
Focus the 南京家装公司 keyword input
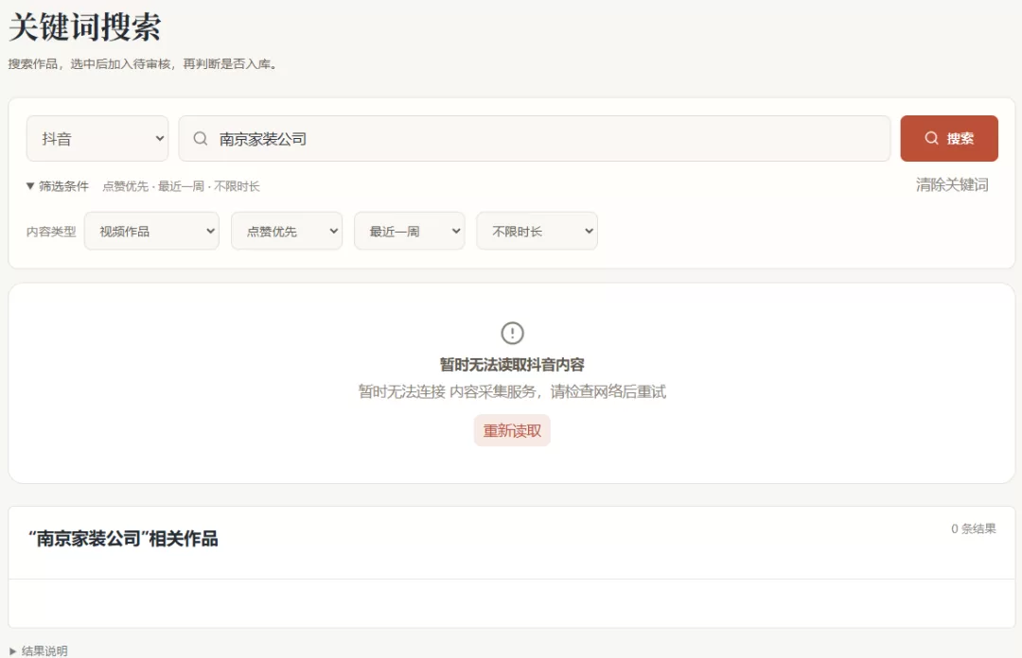(535, 139)
